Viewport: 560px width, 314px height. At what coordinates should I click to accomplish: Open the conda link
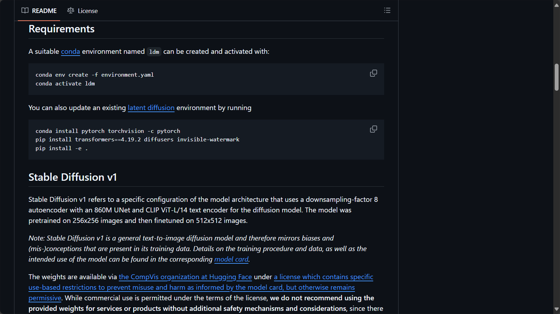click(70, 52)
